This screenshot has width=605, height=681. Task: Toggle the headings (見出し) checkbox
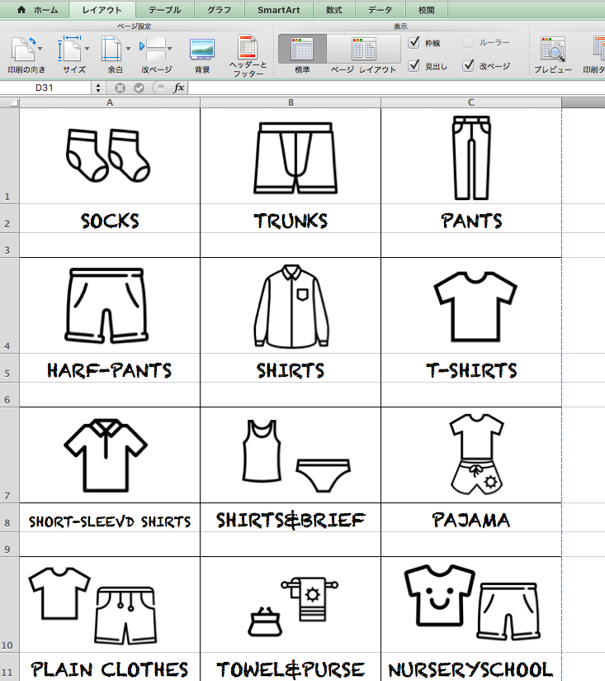pos(414,65)
